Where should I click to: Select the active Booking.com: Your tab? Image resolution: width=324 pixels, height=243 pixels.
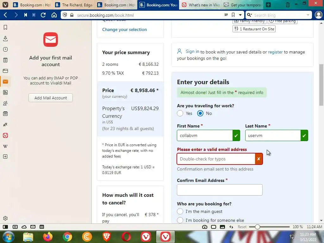158,5
